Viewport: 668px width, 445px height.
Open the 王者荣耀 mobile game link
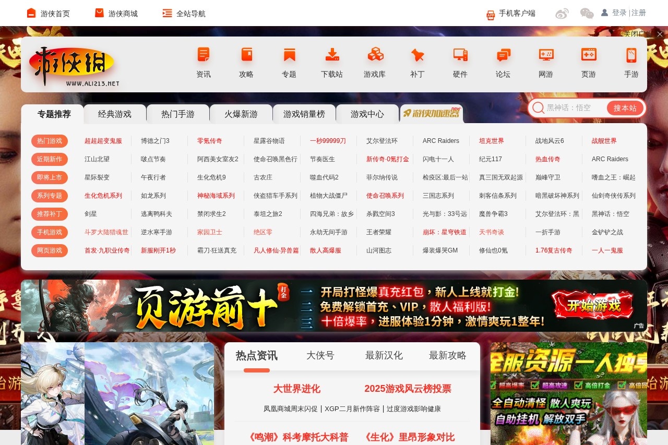click(x=379, y=232)
